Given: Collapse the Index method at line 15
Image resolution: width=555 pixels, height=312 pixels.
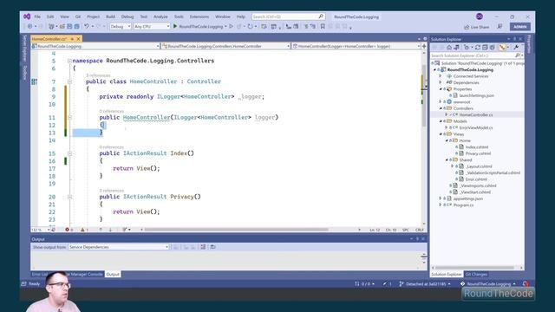Looking at the screenshot, I should coord(69,153).
